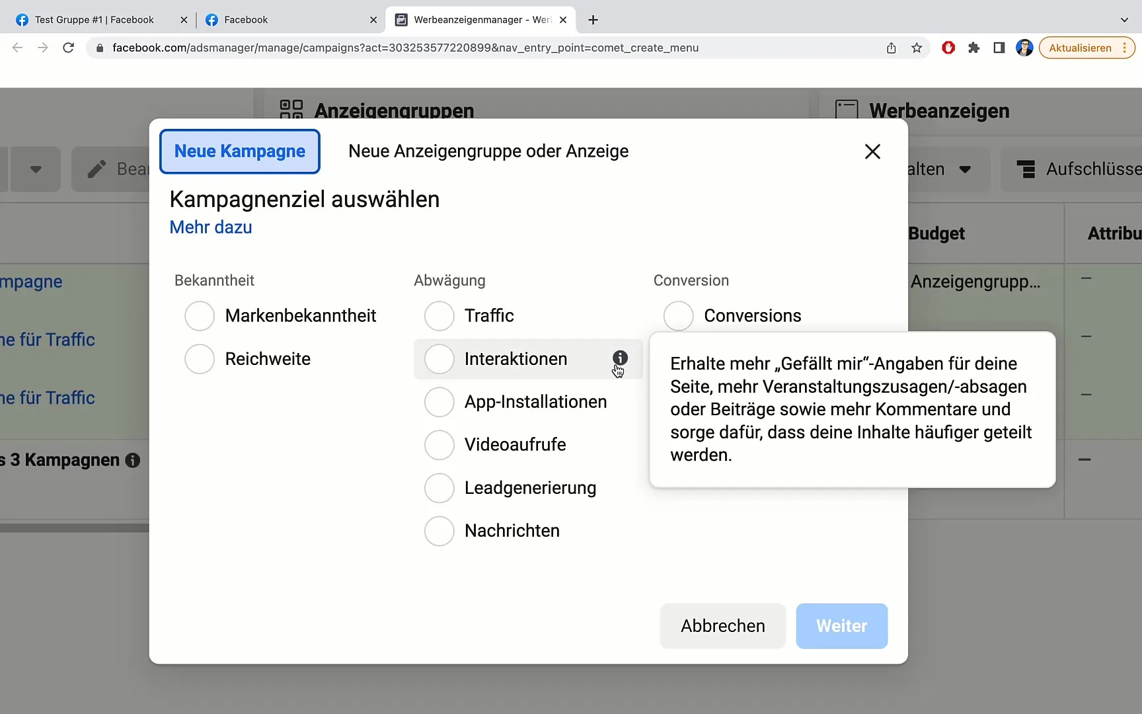Open the columns dropdown arrow beside 'alten'
This screenshot has width=1142, height=714.
pyautogui.click(x=965, y=169)
